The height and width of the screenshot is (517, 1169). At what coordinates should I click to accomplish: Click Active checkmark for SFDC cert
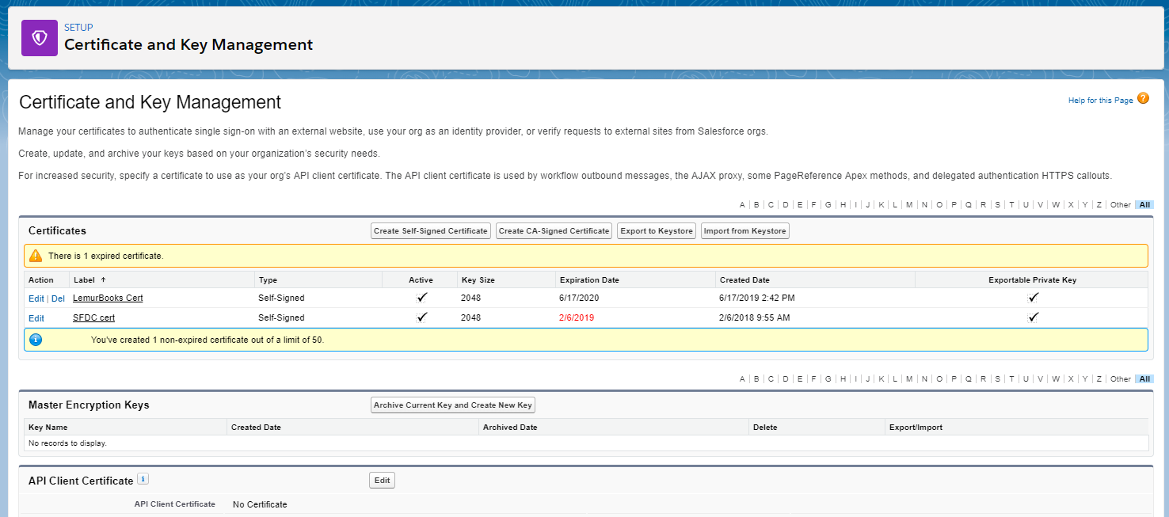[x=422, y=317]
